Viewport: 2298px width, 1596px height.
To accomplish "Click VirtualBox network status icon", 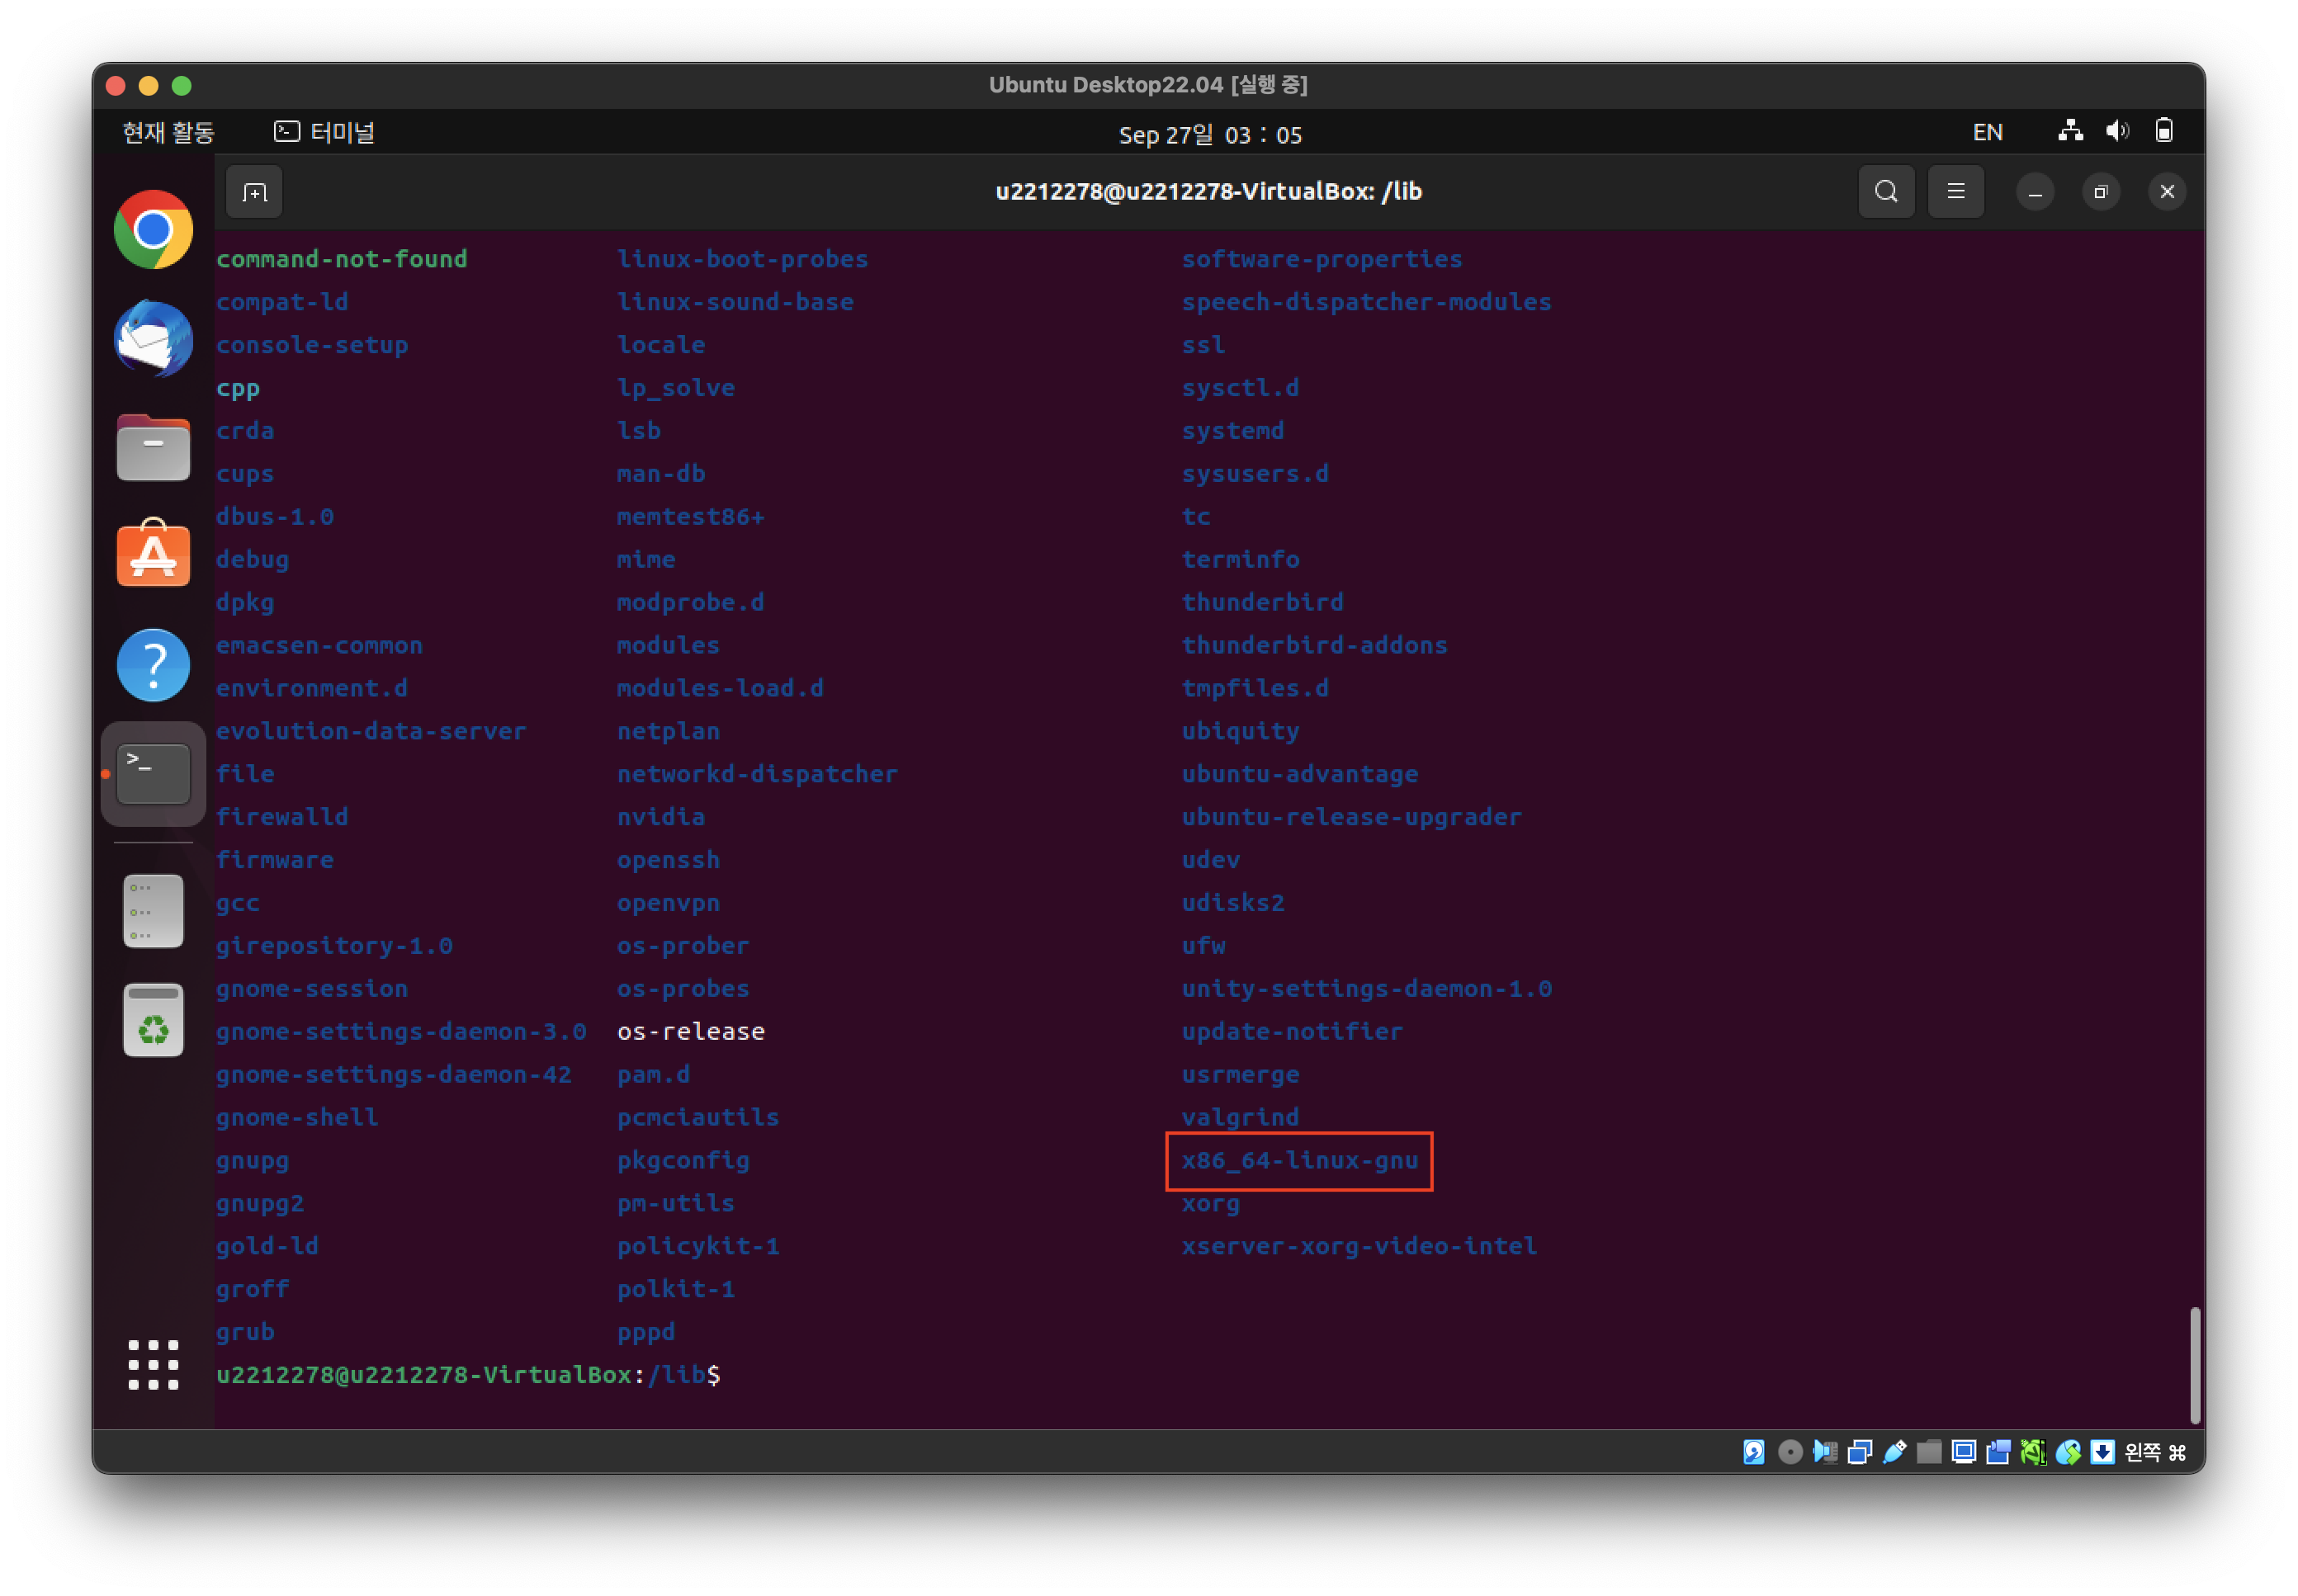I will [1860, 1452].
